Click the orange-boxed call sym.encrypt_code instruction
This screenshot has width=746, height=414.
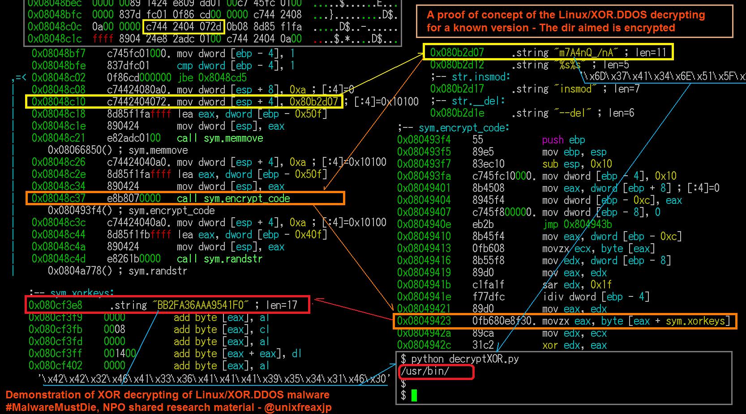pos(185,198)
